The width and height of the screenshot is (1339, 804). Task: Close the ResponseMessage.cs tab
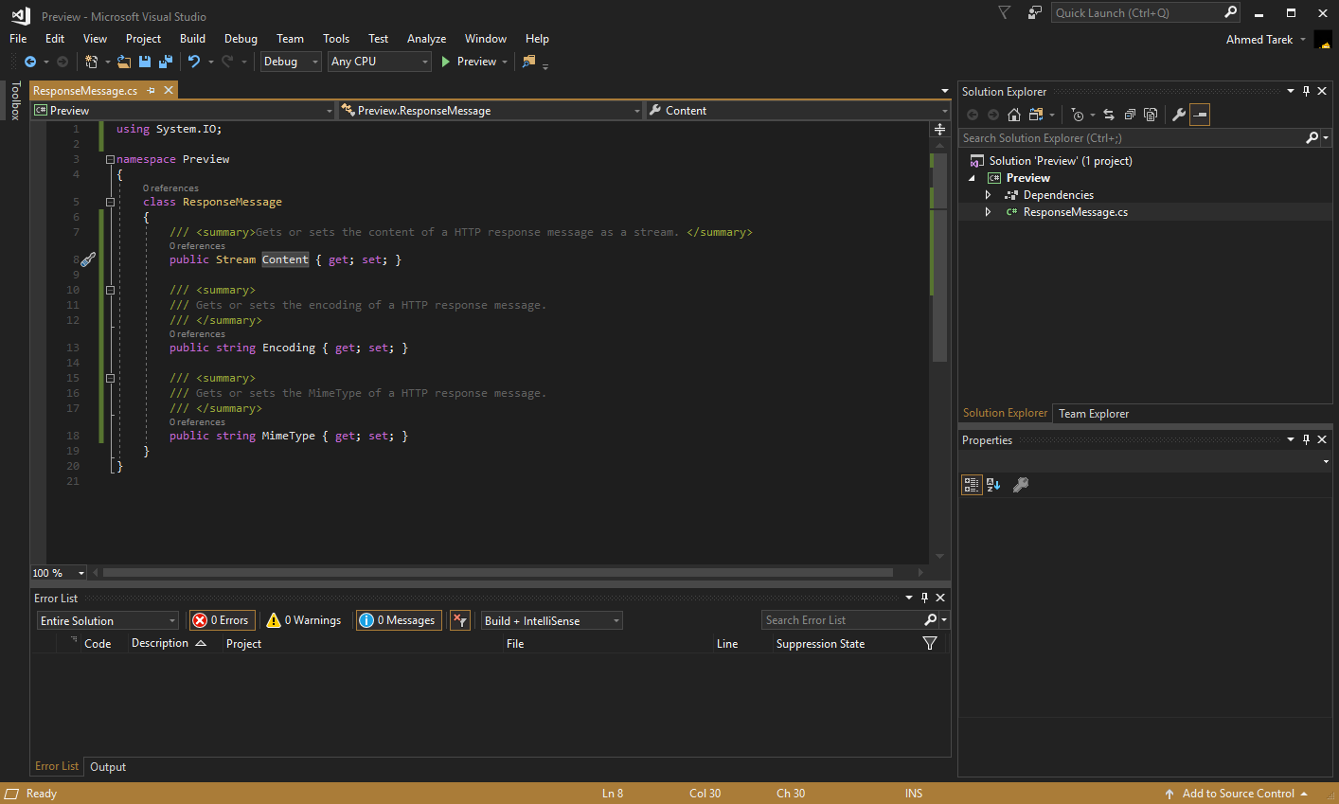(169, 91)
